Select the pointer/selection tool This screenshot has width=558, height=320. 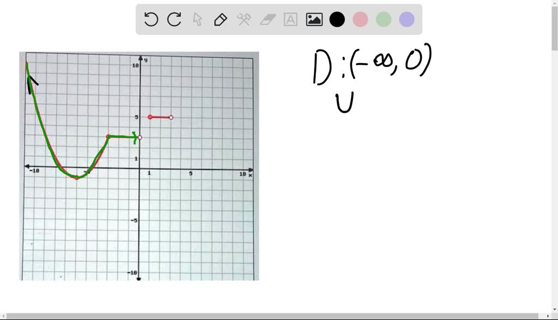click(x=197, y=19)
